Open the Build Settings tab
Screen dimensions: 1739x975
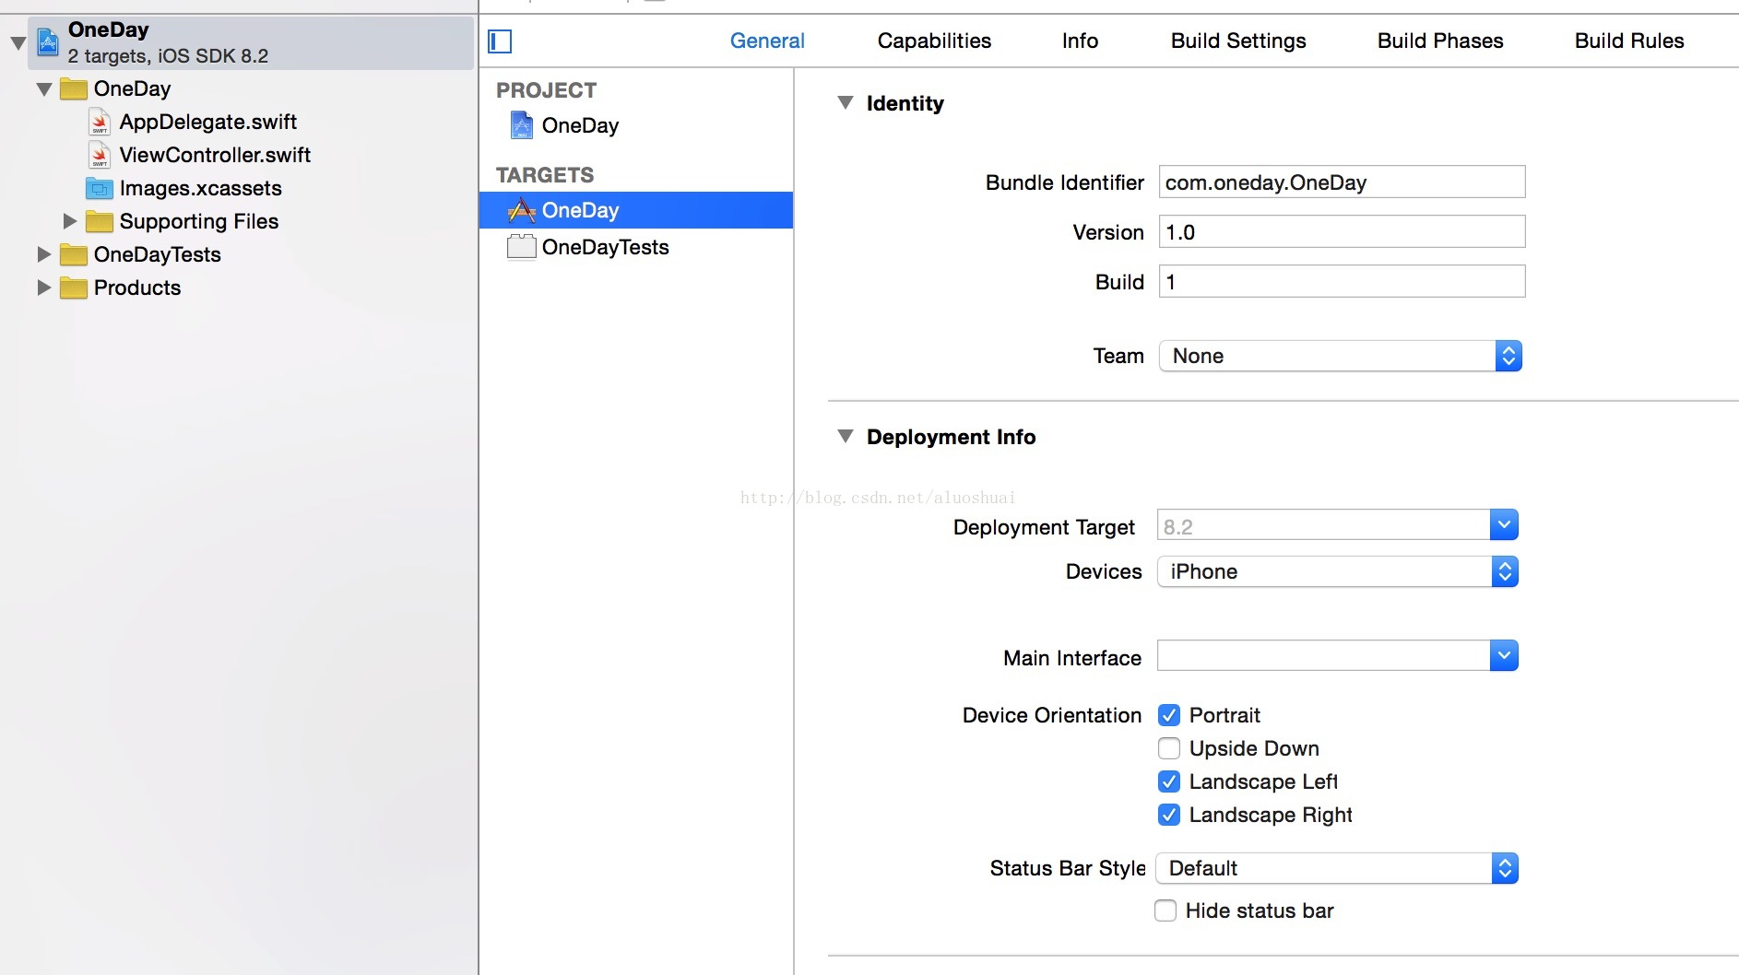coord(1238,41)
